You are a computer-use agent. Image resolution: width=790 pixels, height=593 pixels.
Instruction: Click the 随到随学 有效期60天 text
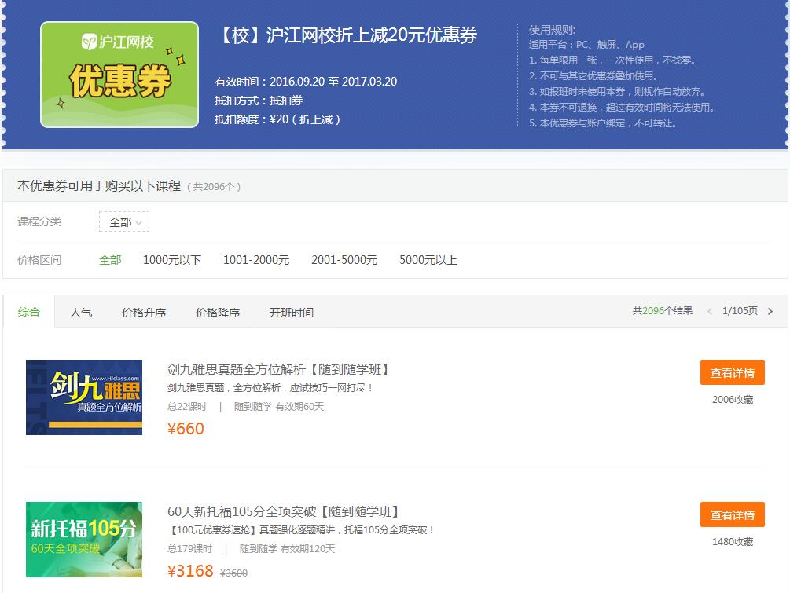(279, 407)
